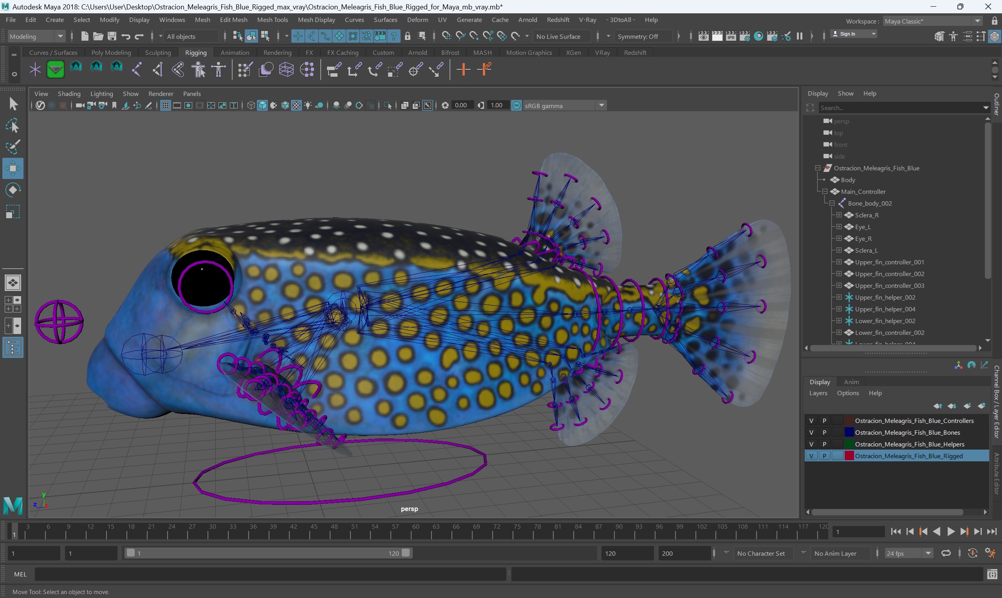
Task: Open the Mesh Tools menu
Action: tap(273, 20)
